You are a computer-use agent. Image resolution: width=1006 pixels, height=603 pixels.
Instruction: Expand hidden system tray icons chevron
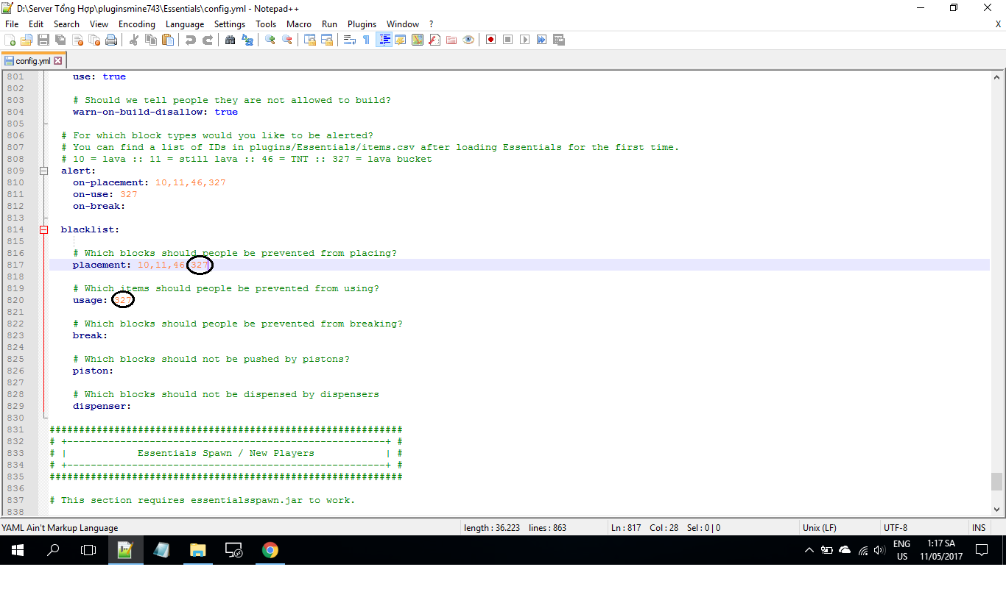[809, 550]
